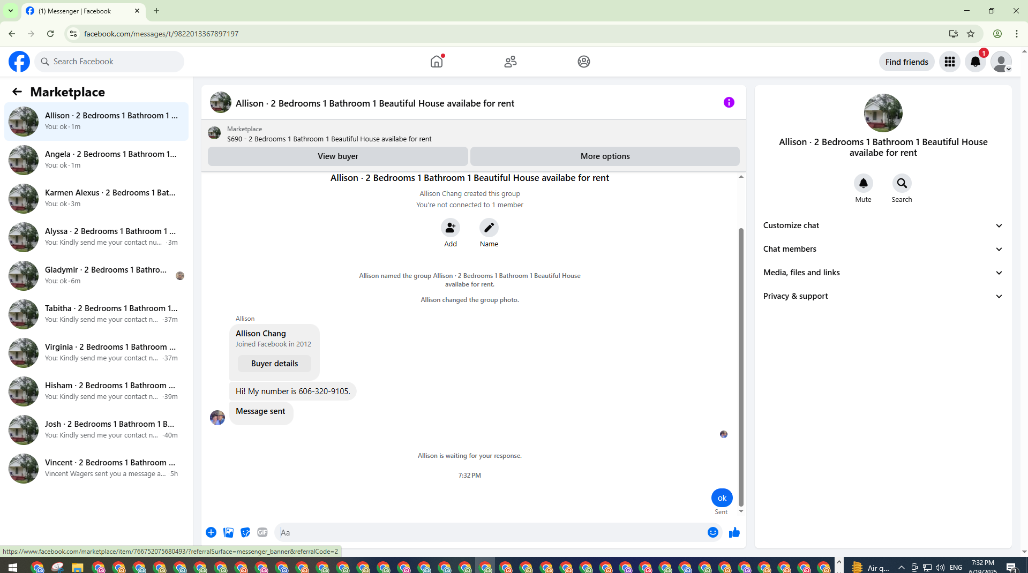The image size is (1028, 573).
Task: Open Josh conversation in the list
Action: tap(96, 430)
